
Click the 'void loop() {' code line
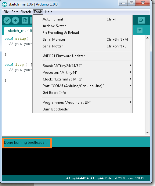pos(18,65)
